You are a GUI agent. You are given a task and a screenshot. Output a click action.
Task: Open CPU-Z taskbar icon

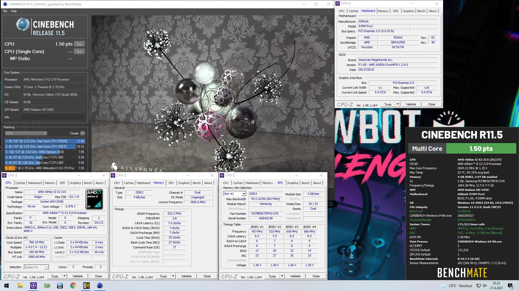point(33,286)
